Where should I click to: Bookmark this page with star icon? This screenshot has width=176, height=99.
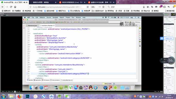(103, 7)
